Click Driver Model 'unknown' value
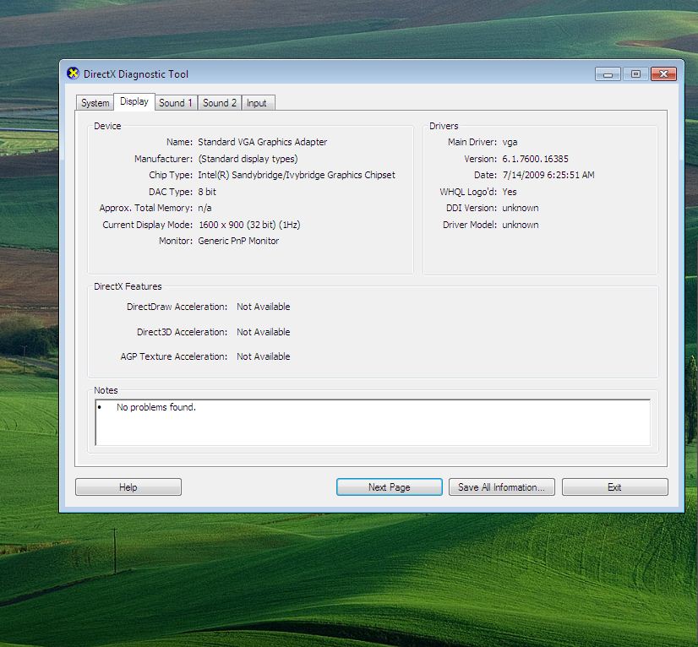 521,225
